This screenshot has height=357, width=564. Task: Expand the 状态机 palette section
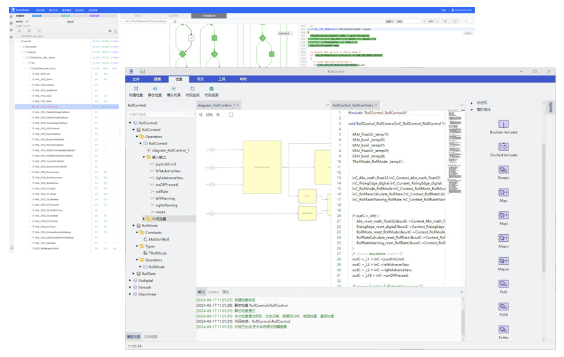pos(472,103)
